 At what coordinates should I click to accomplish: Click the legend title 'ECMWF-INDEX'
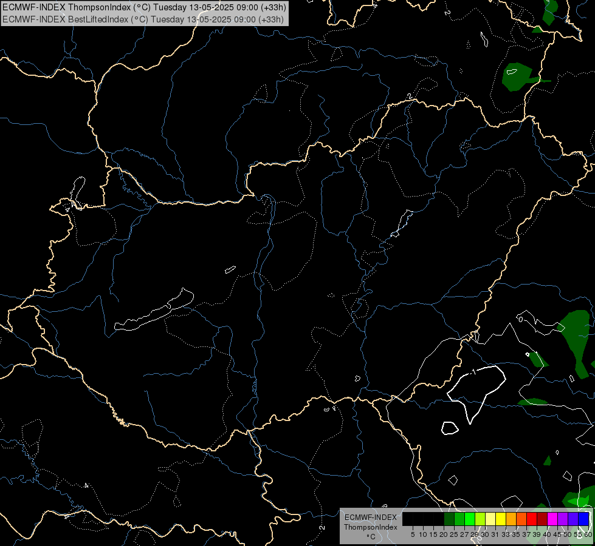(371, 517)
